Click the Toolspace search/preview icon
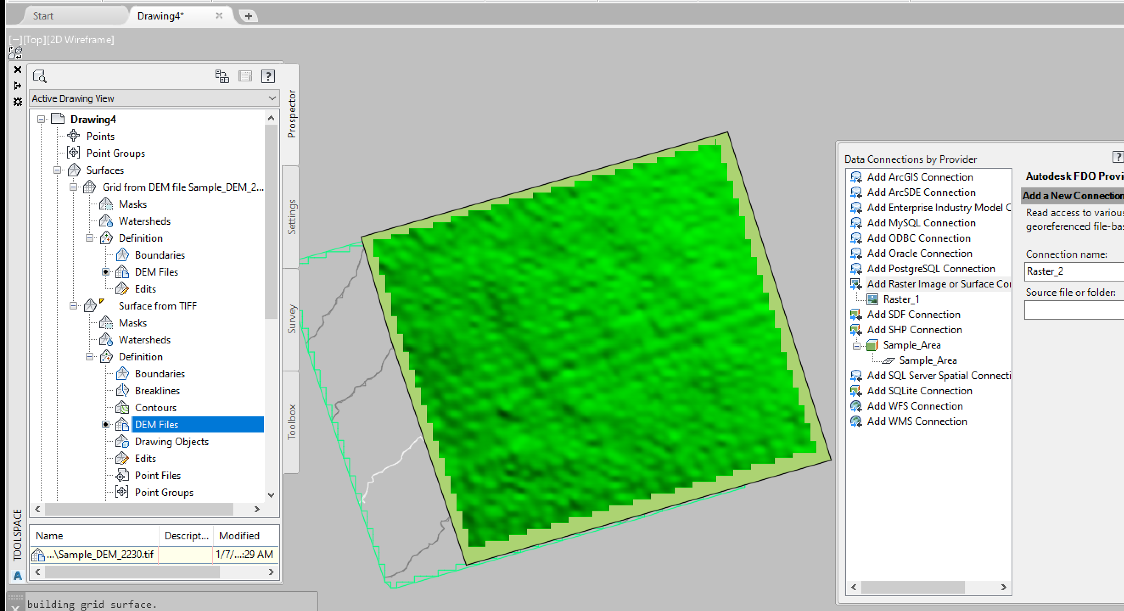1124x611 pixels. pos(40,76)
